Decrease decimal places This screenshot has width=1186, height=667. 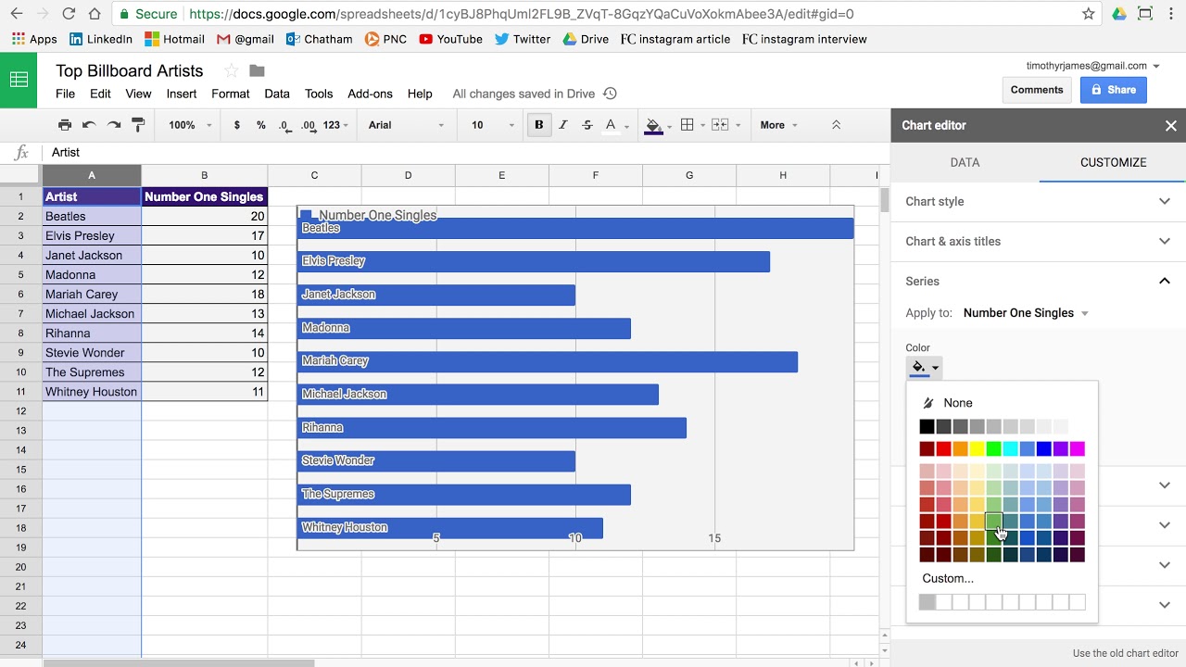(x=284, y=125)
